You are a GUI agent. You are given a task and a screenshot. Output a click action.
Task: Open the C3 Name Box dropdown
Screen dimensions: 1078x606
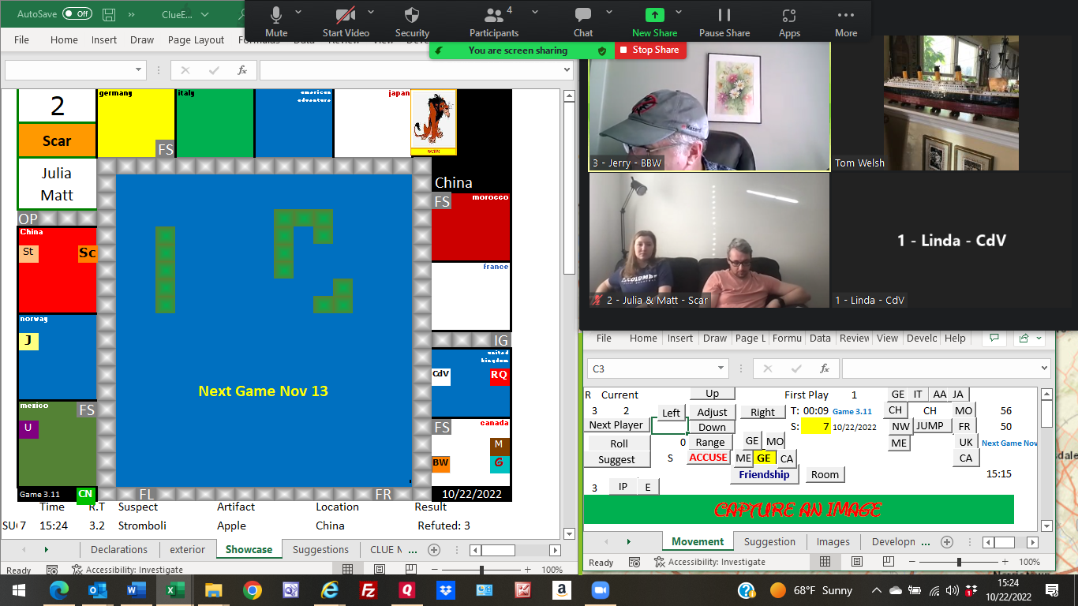point(721,368)
